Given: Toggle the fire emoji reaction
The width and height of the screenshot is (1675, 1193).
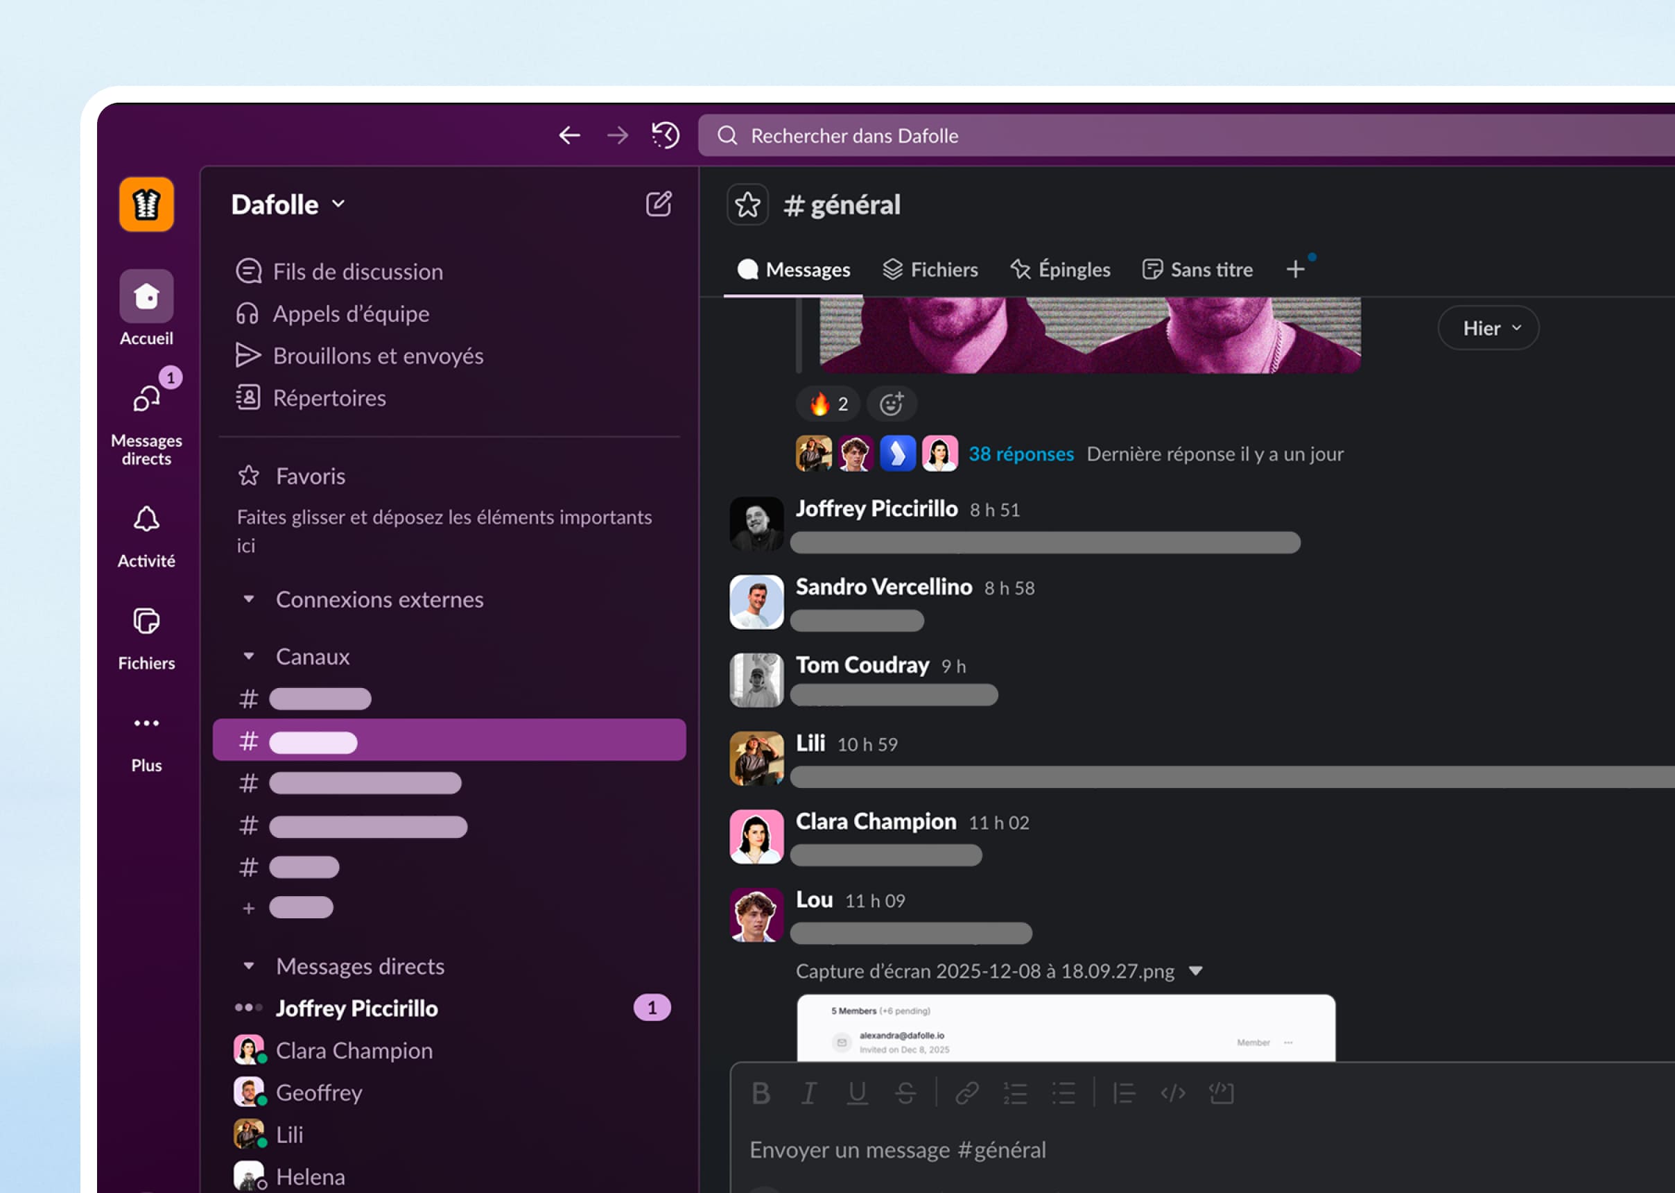Looking at the screenshot, I should (828, 404).
